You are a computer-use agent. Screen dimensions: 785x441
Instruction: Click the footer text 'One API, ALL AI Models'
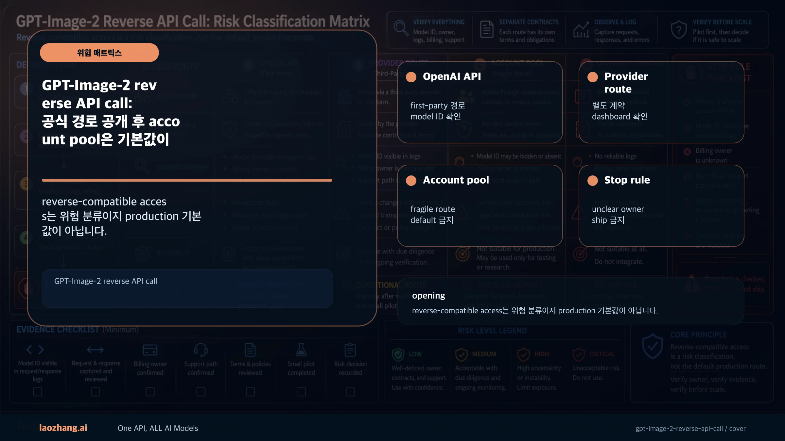pyautogui.click(x=158, y=428)
